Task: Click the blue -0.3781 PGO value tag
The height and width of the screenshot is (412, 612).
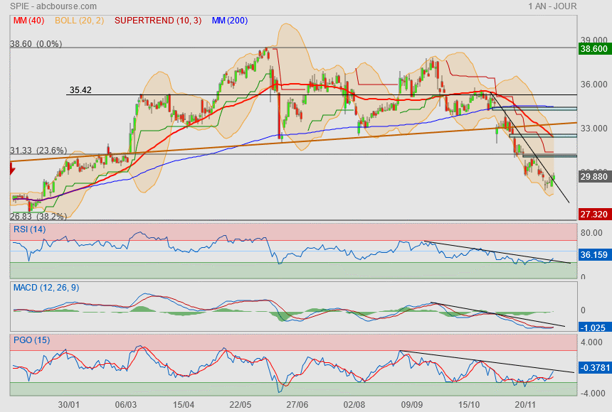Action: pos(594,368)
